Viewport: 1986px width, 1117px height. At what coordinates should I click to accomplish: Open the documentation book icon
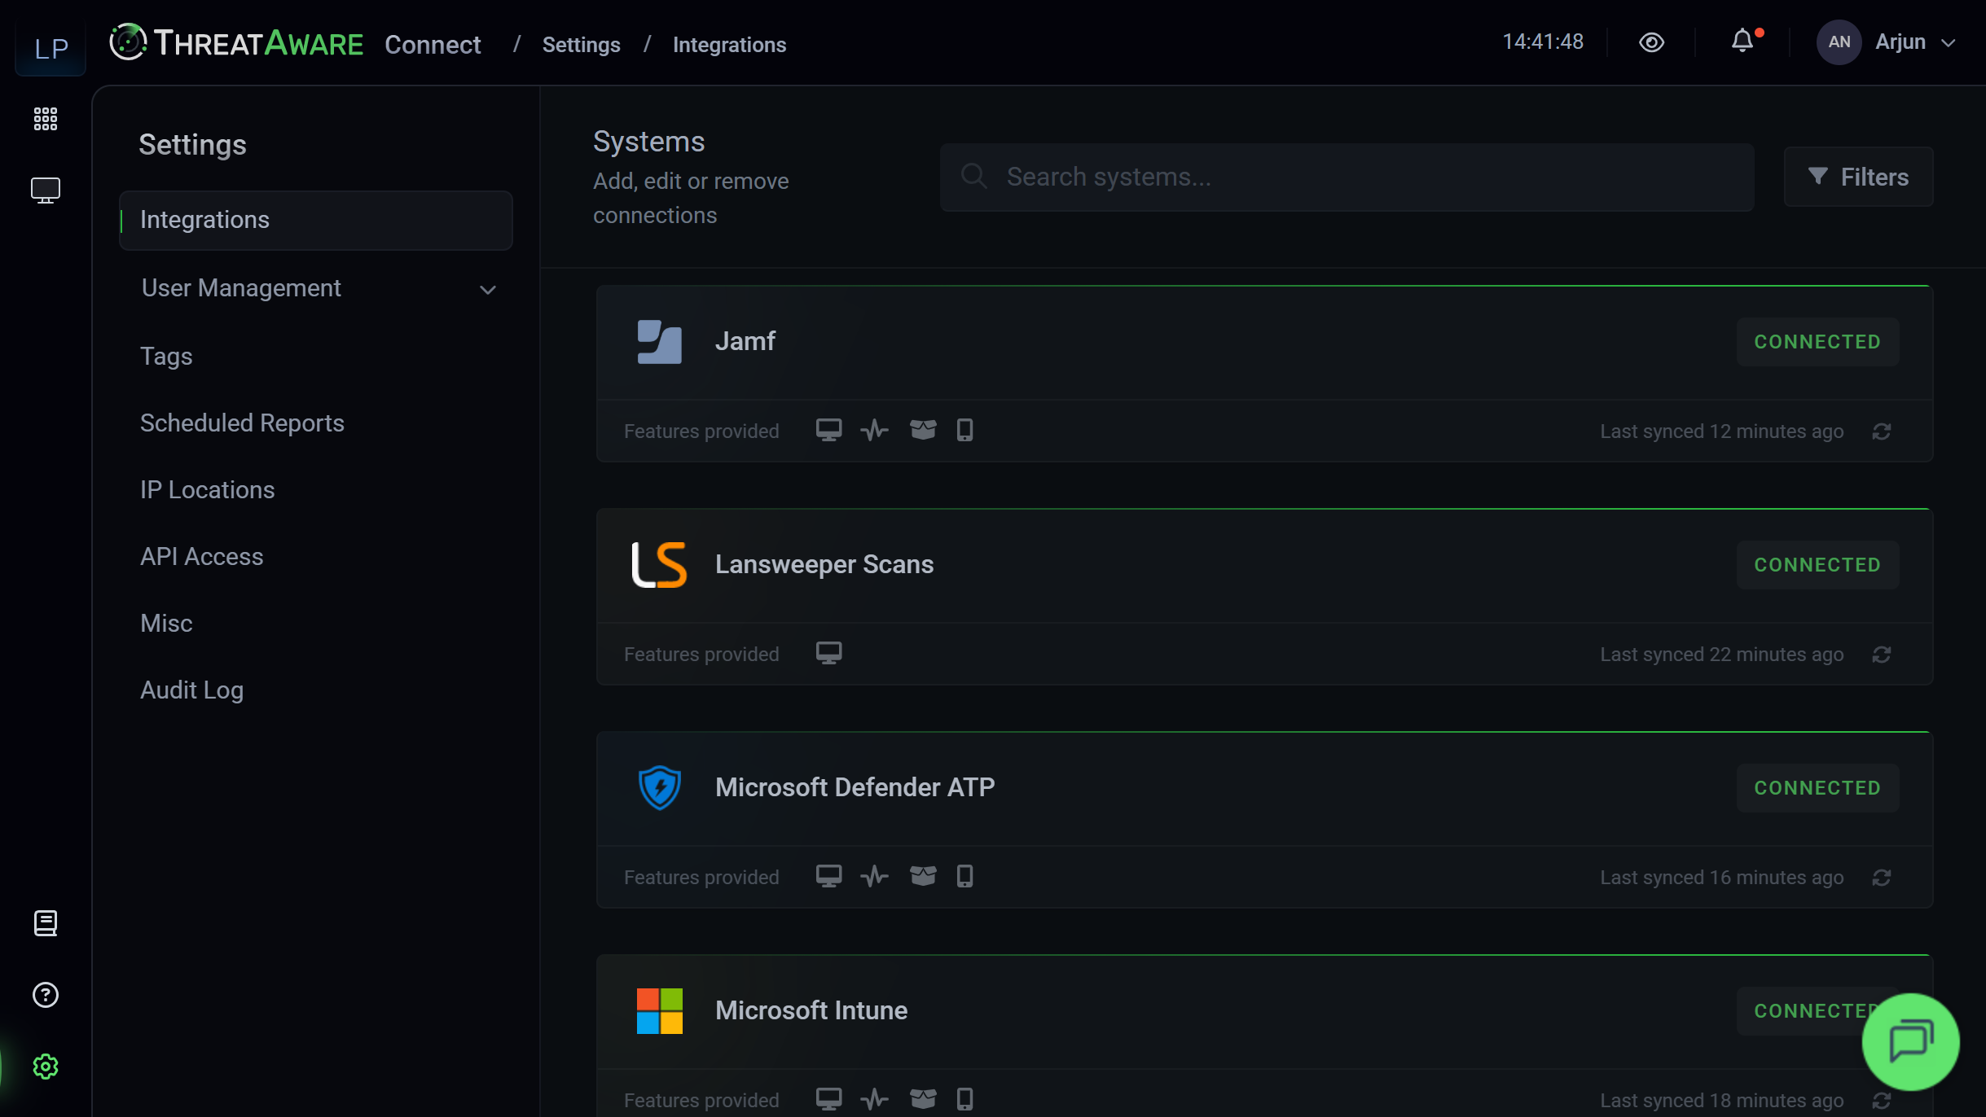pyautogui.click(x=46, y=923)
